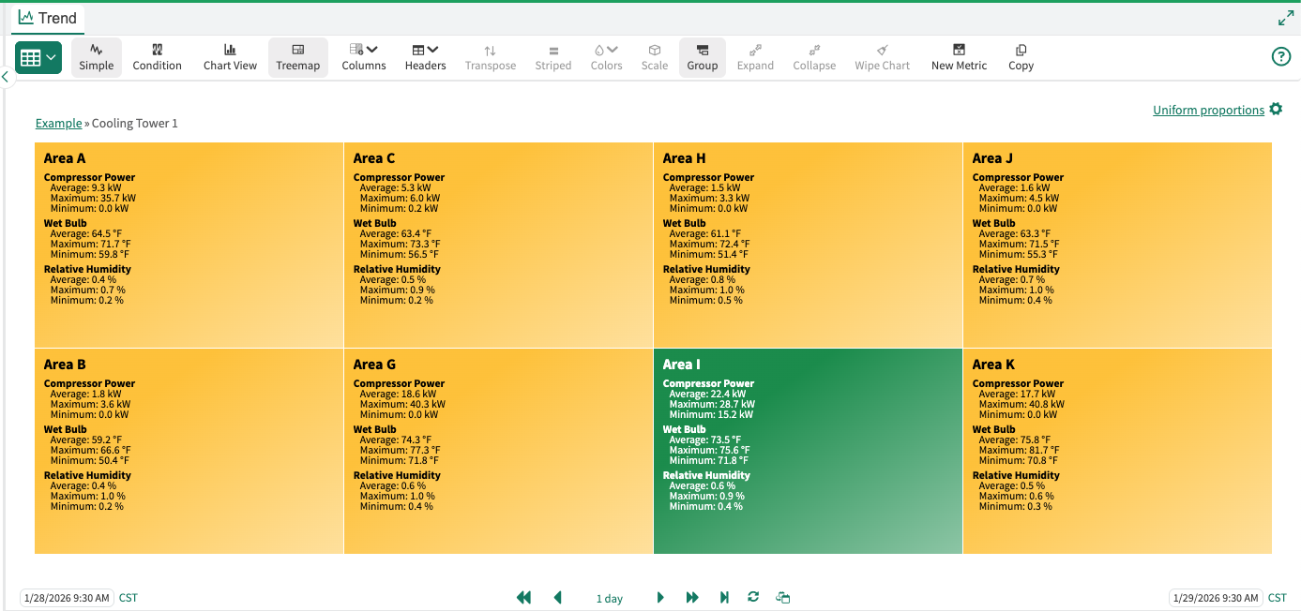
Task: Click the Copy icon
Action: [1021, 57]
